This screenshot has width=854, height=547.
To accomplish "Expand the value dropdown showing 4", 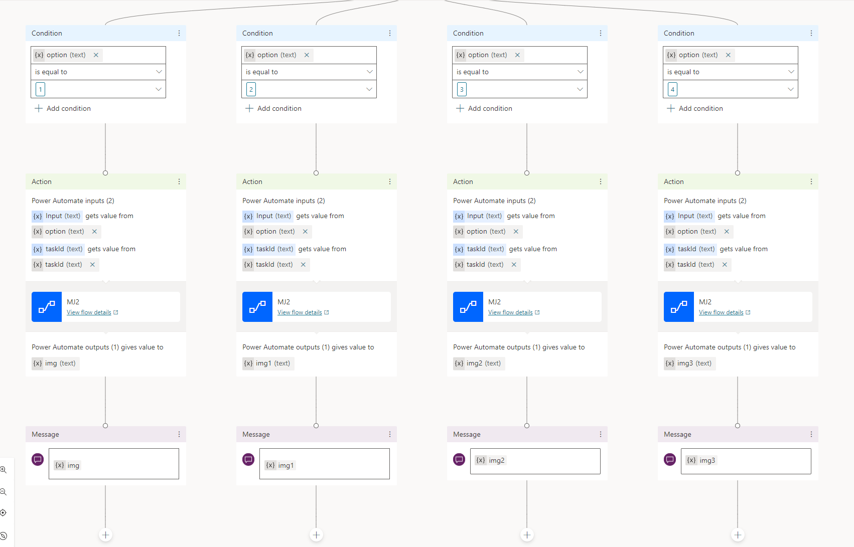I will tap(791, 89).
